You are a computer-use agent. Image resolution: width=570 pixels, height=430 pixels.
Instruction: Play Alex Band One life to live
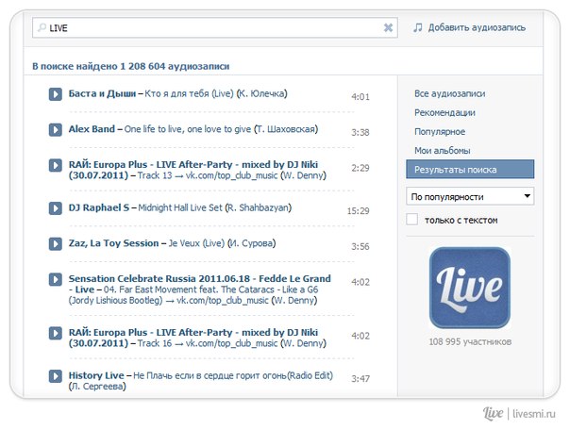coord(56,129)
